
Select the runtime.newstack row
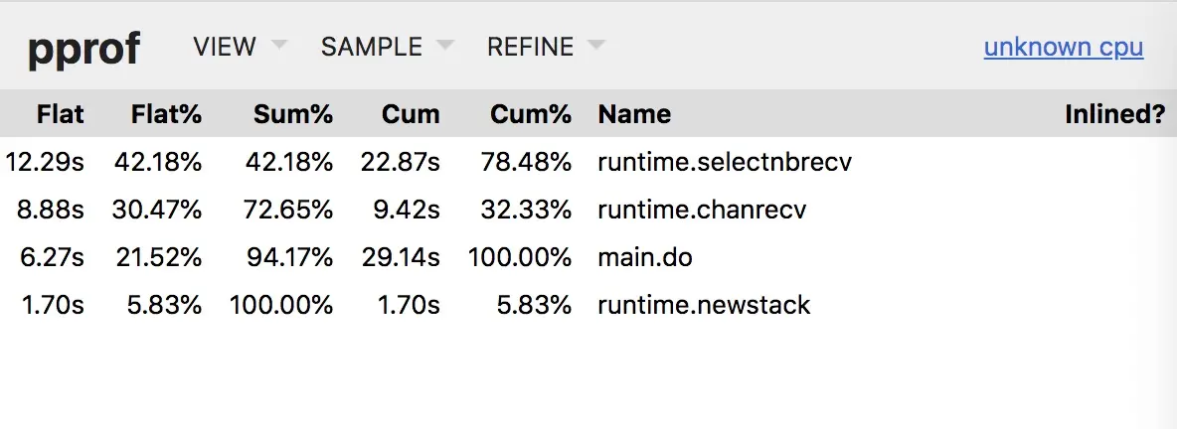(588, 305)
